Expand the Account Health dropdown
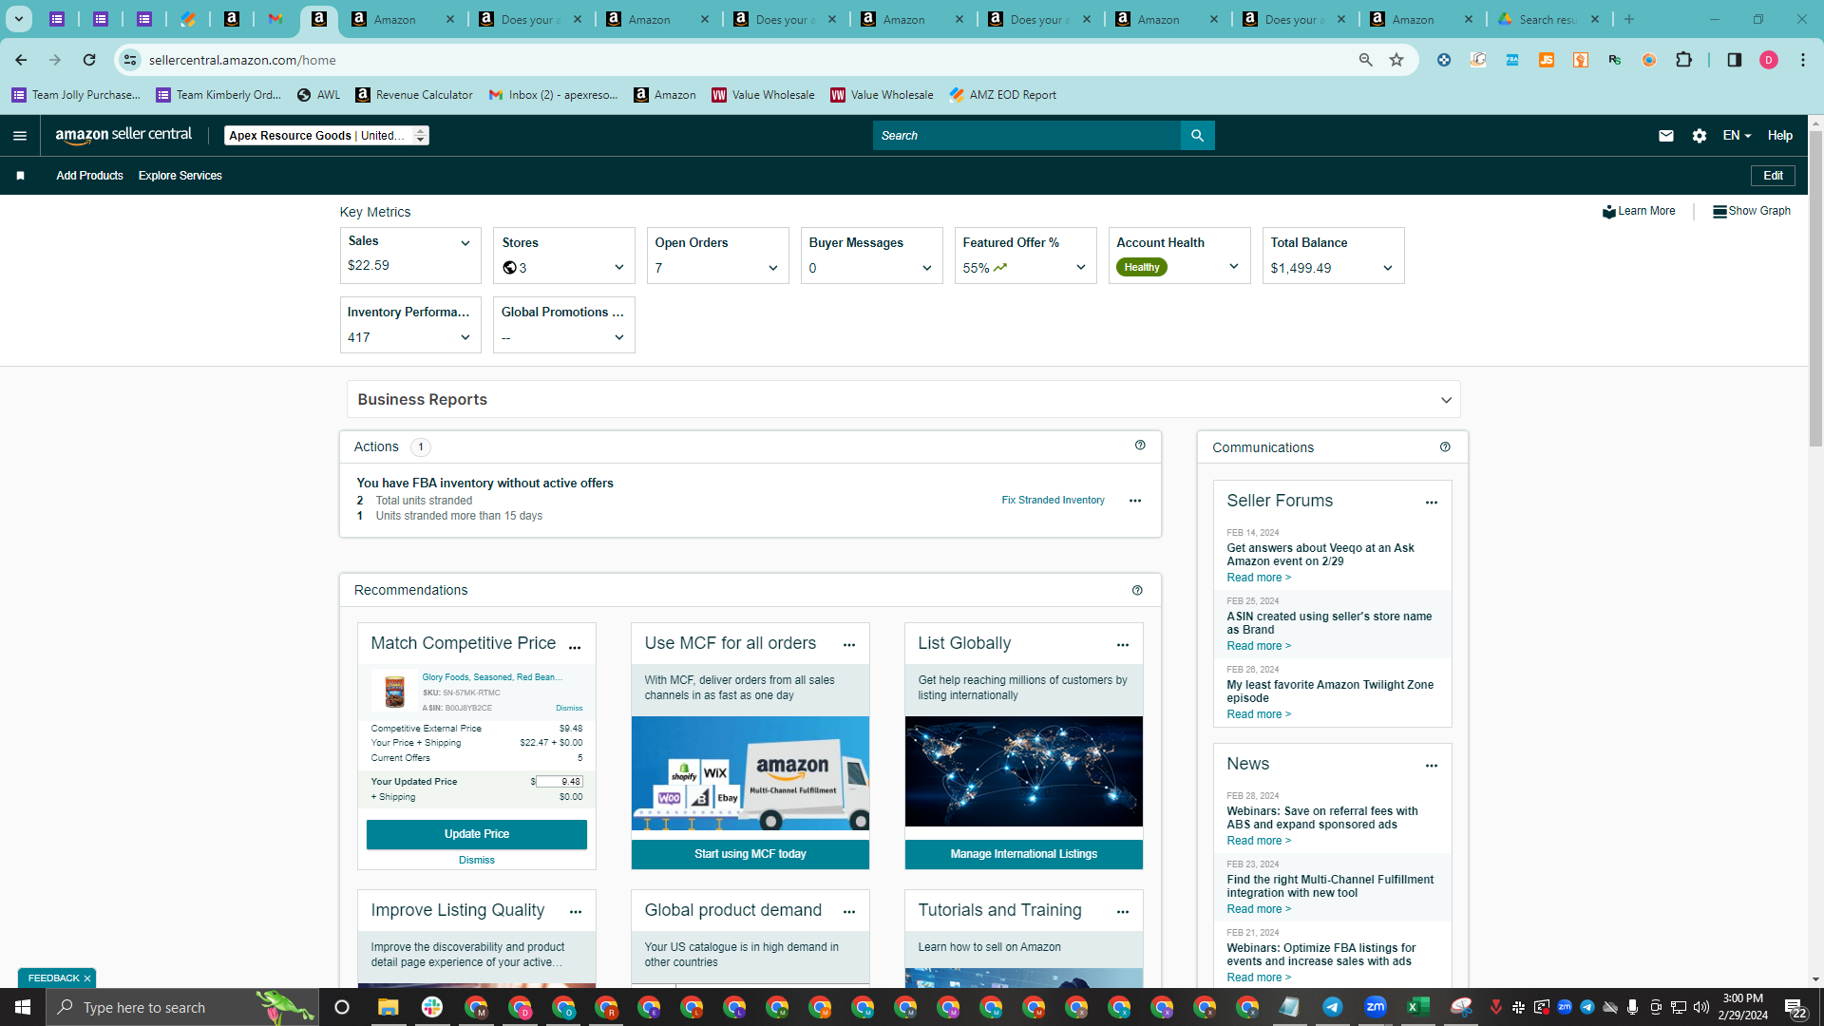This screenshot has width=1824, height=1026. pyautogui.click(x=1234, y=267)
